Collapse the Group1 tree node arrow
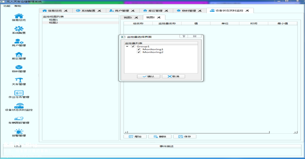305x159 pixels. click(x=127, y=46)
